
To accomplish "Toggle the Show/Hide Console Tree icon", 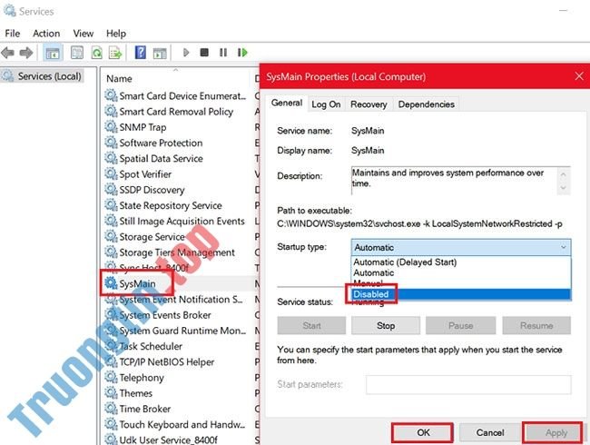I will (x=53, y=53).
